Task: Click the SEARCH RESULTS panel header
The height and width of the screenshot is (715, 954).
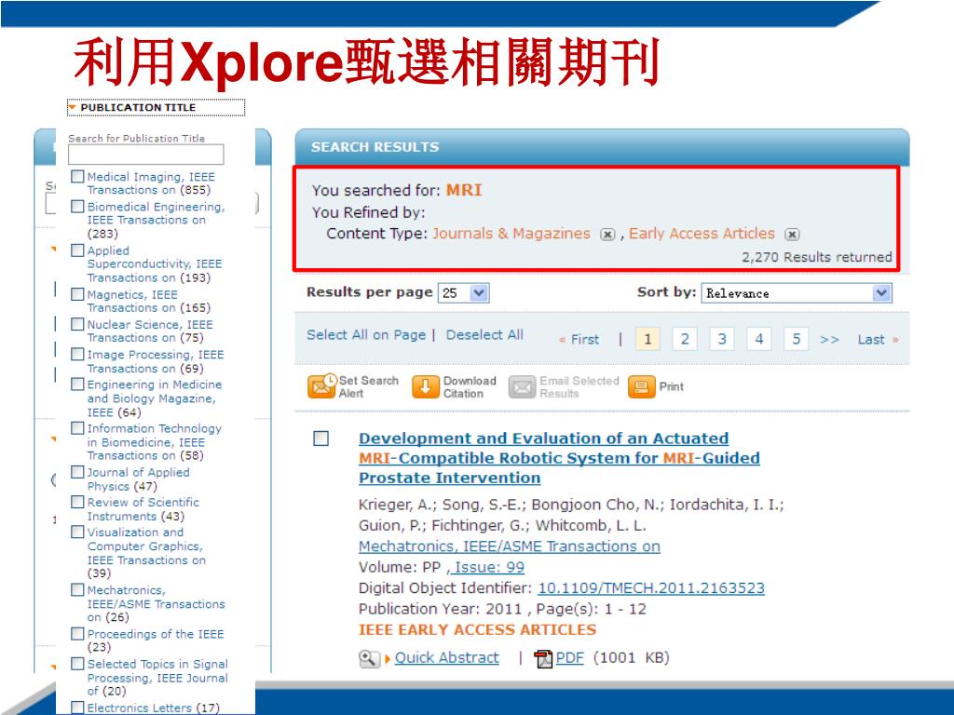Action: coord(602,147)
